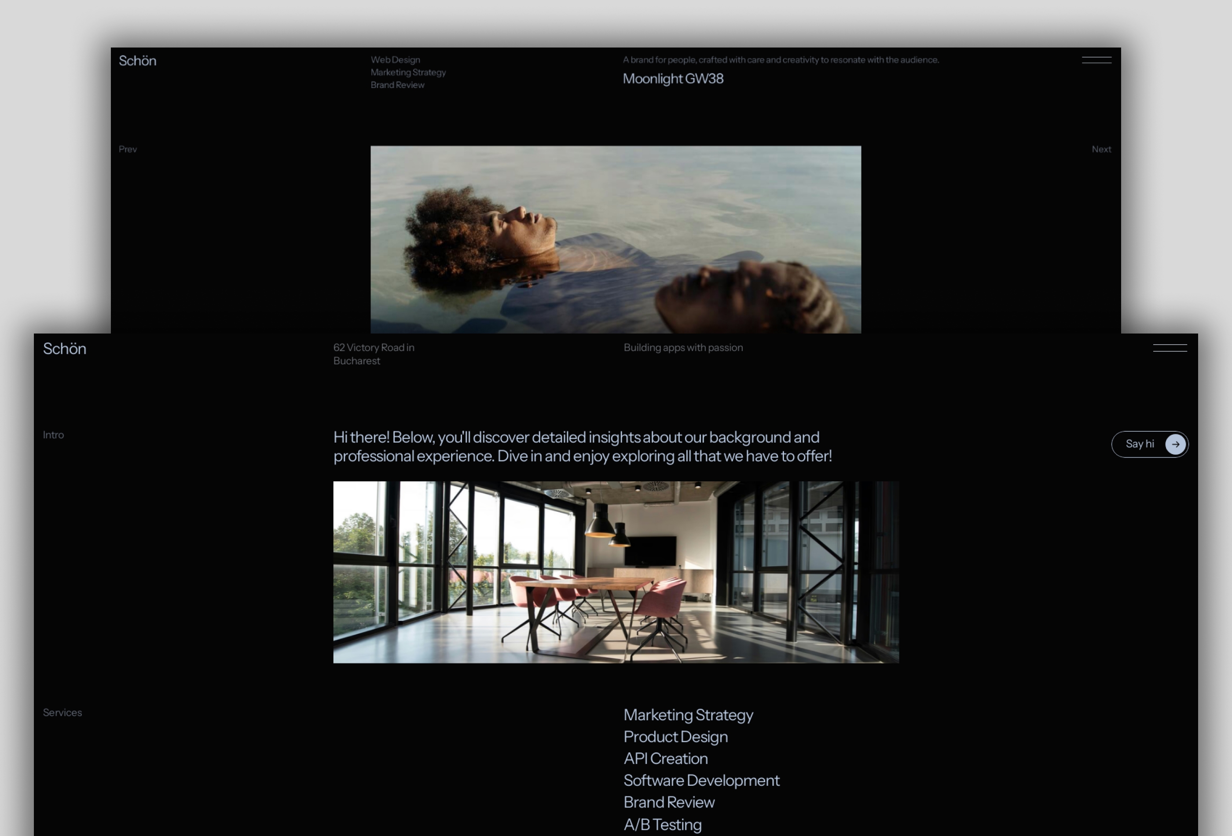Click the Prev navigation arrow label
The height and width of the screenshot is (836, 1232).
tap(128, 148)
